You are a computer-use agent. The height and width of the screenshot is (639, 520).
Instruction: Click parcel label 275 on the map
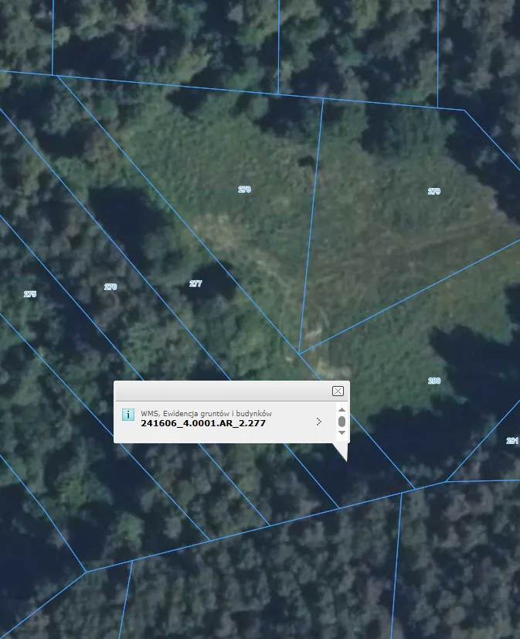[x=30, y=294]
